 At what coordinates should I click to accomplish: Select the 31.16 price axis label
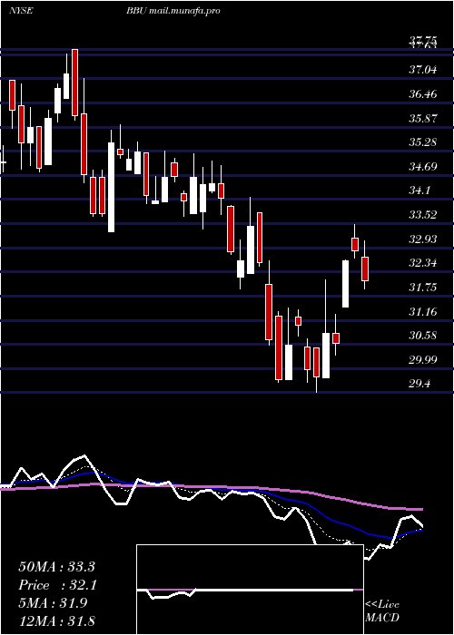tap(423, 312)
